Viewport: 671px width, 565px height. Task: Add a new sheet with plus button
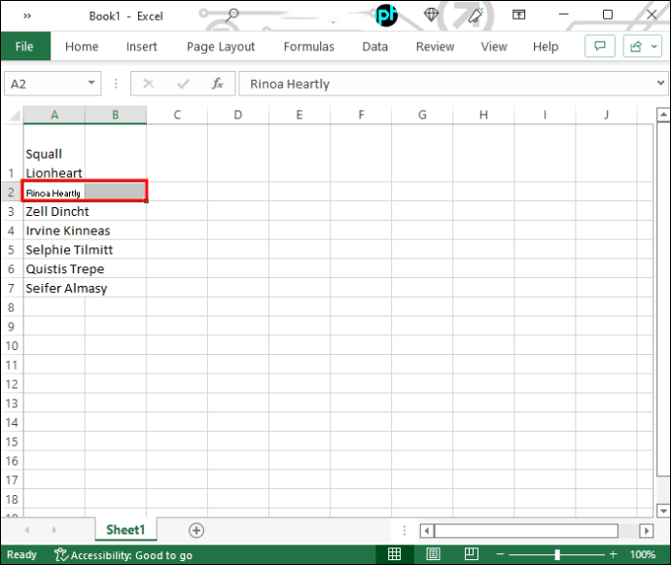click(x=196, y=530)
